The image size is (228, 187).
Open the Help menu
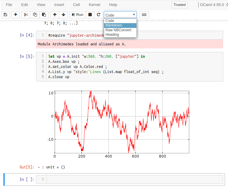[113, 5]
